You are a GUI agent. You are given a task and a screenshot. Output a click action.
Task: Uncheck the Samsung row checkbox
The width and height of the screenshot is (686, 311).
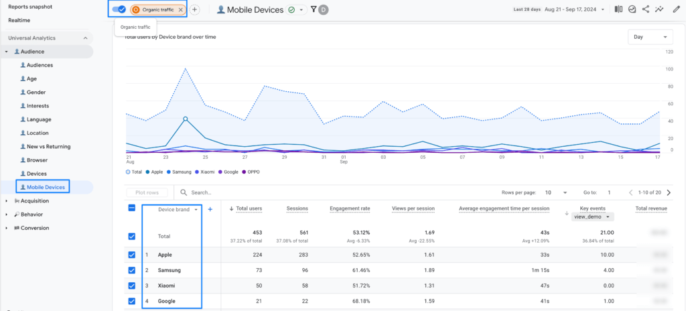[131, 270]
